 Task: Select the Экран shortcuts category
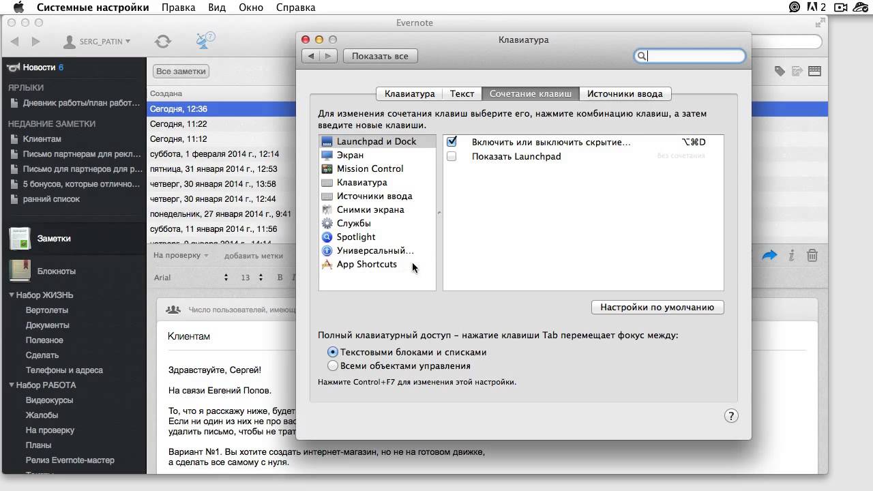tap(377, 155)
